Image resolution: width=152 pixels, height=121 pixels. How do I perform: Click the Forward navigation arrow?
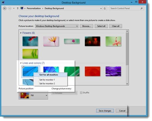point(9,9)
